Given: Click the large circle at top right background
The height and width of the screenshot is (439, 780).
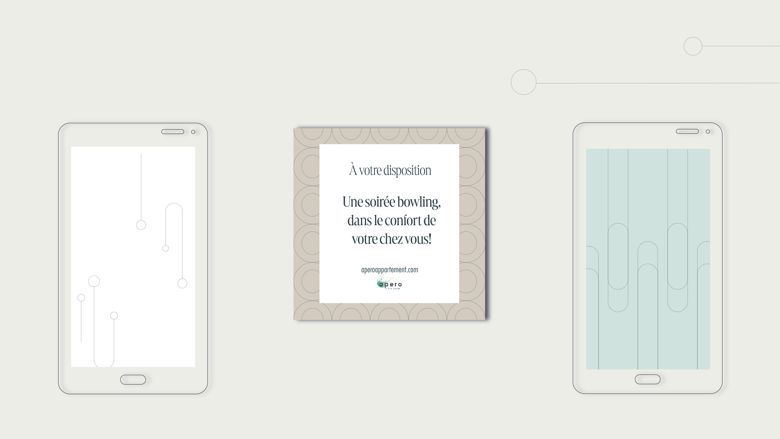Looking at the screenshot, I should point(523,82).
